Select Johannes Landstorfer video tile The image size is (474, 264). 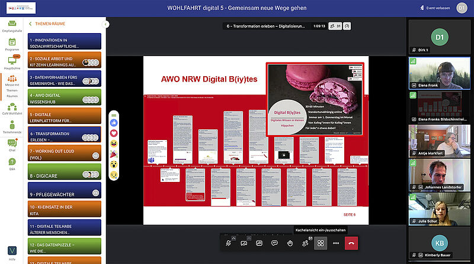439,175
